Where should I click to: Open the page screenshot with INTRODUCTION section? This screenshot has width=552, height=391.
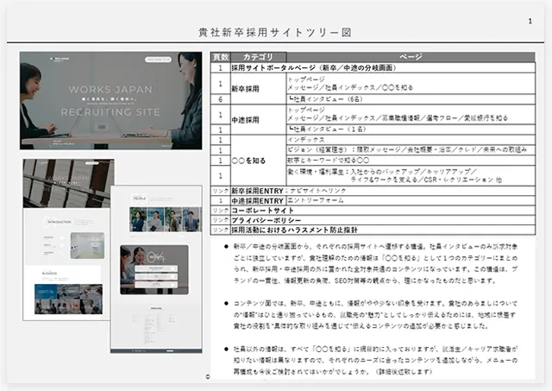tap(66, 240)
